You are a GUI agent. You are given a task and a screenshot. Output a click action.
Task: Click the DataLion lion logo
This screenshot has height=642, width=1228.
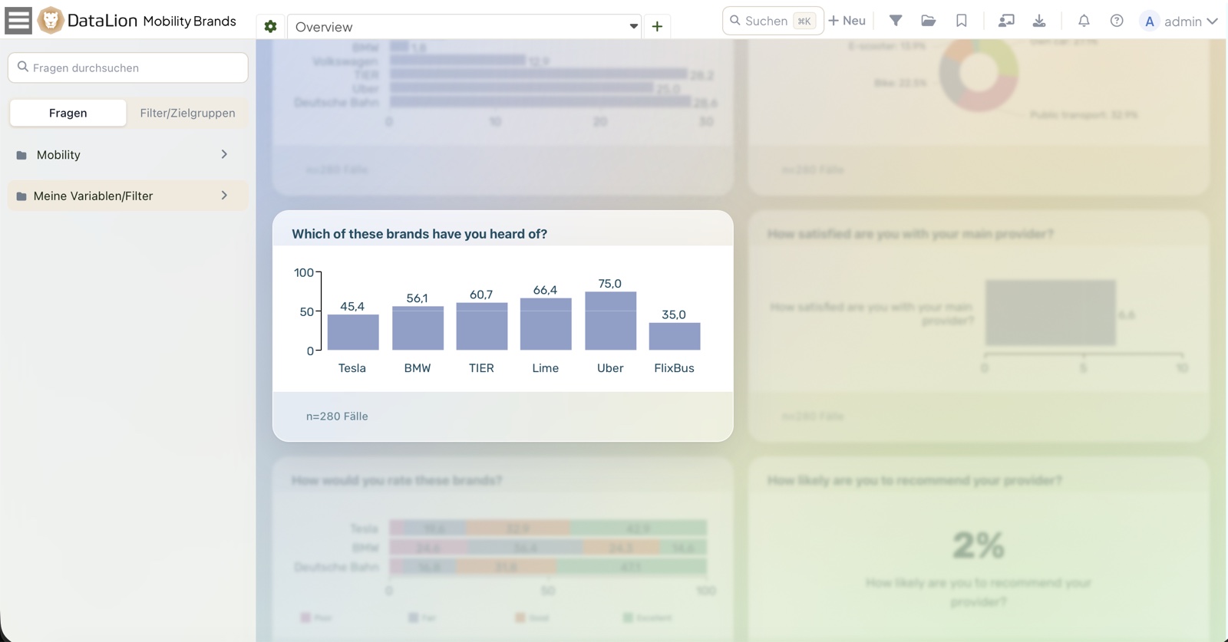[51, 21]
